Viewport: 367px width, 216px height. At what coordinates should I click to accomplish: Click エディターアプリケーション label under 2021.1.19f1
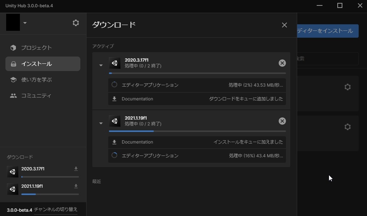[x=150, y=155]
